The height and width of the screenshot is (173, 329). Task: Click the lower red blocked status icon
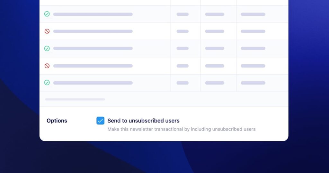[x=47, y=66]
